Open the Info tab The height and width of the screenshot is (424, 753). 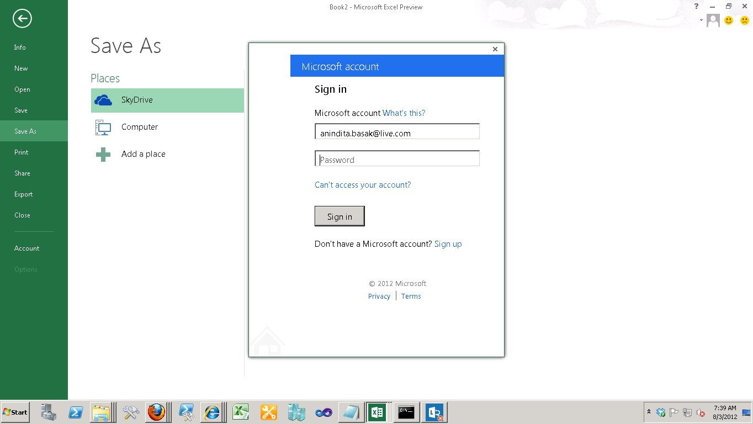(x=34, y=47)
